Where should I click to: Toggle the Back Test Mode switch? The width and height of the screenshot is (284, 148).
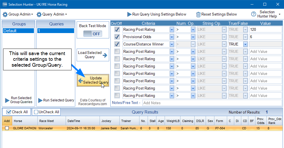click(x=93, y=34)
